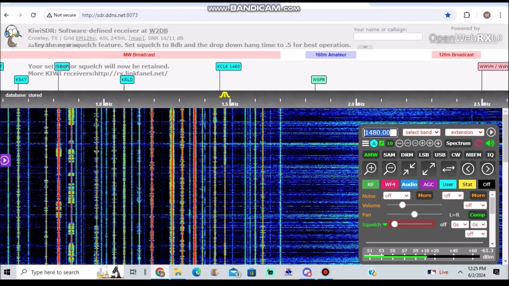Click the green square arrow icon

pos(382,143)
